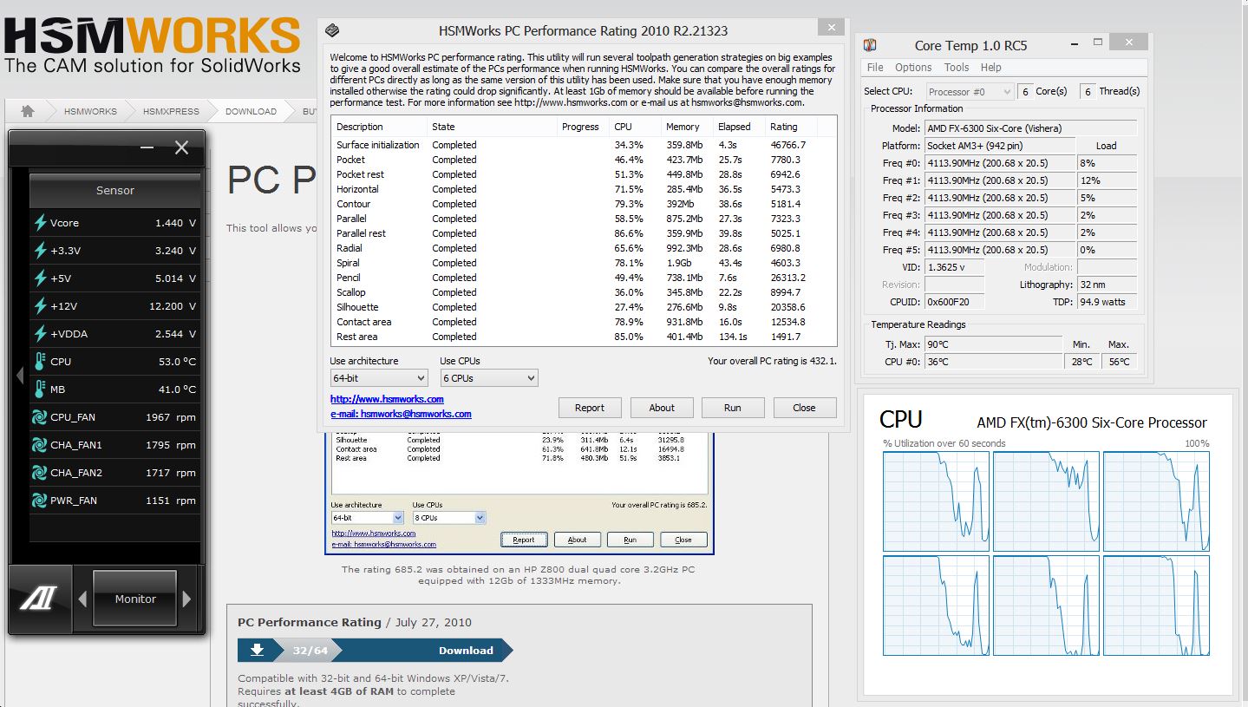Open the Use CPUs dropdown showing 6 CPUs
1248x707 pixels.
click(489, 378)
